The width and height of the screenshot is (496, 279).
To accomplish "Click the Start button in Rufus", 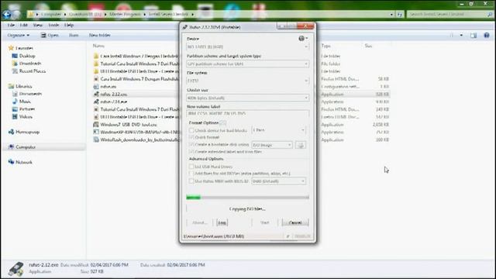I will 265,222.
